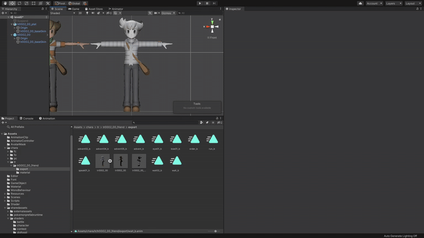
Task: Toggle 2D view mode in Scene
Action: tap(81, 13)
